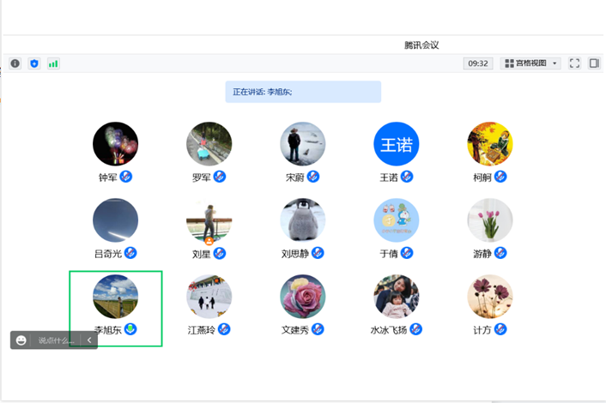
Task: Toggle 柯舸's muted microphone icon
Action: coord(500,177)
